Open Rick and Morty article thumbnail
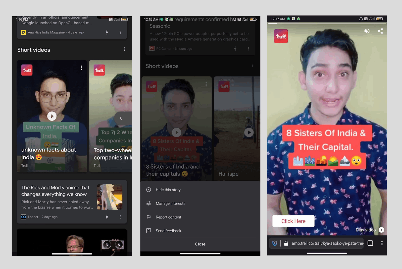The width and height of the screenshot is (402, 269). pyautogui.click(x=110, y=197)
